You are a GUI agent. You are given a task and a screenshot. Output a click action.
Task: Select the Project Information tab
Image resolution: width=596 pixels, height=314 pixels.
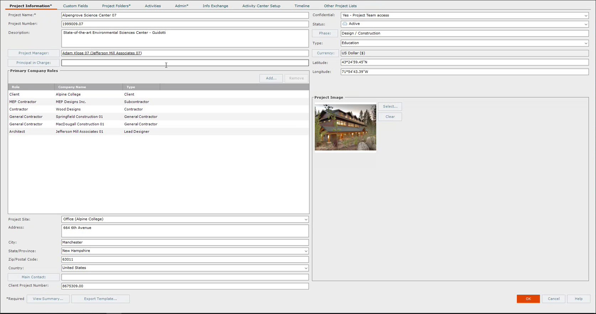(31, 6)
